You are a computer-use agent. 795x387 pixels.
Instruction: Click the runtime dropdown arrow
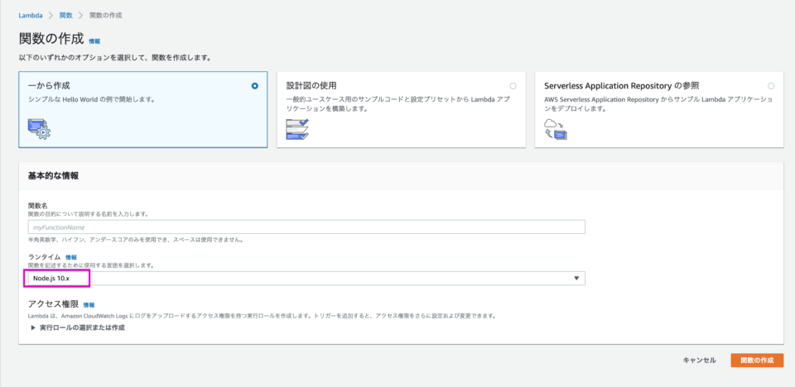[576, 278]
